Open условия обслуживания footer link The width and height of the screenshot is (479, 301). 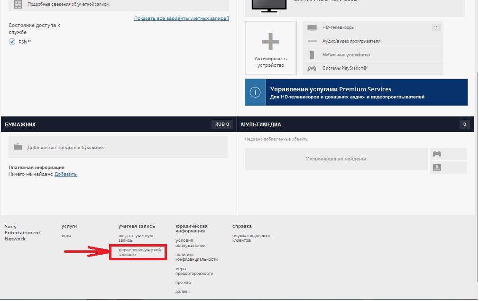click(190, 243)
